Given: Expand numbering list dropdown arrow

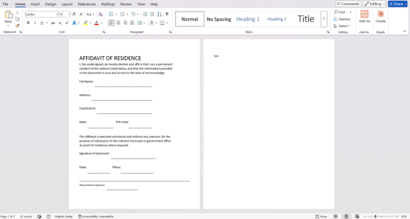Looking at the screenshot, I should (127, 14).
